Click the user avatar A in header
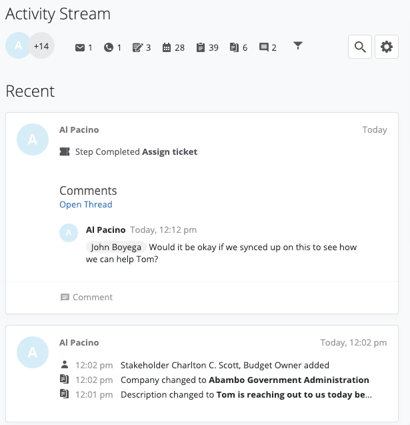This screenshot has width=410, height=425. [18, 46]
